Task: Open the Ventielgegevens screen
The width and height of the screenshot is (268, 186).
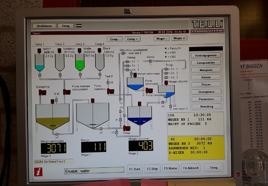Action: (x=206, y=55)
